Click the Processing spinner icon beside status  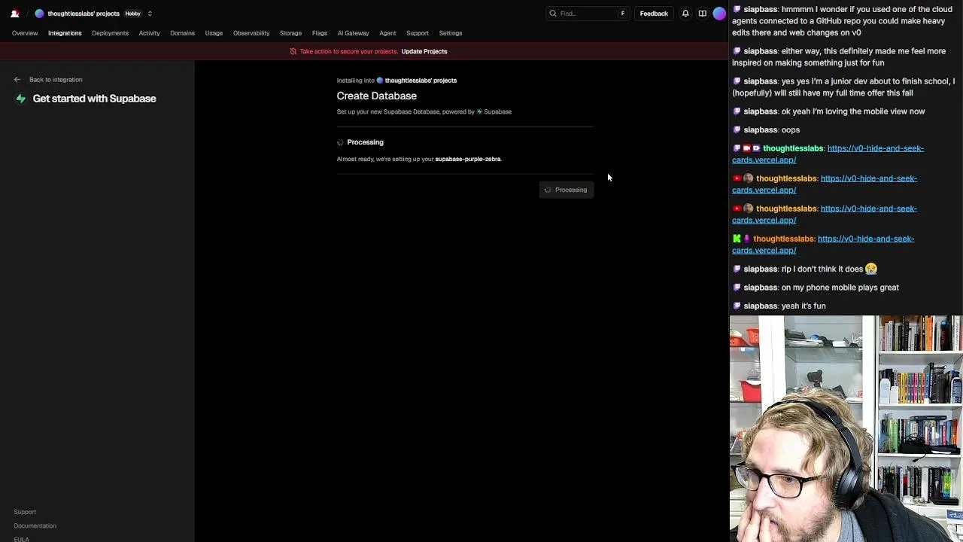point(340,142)
